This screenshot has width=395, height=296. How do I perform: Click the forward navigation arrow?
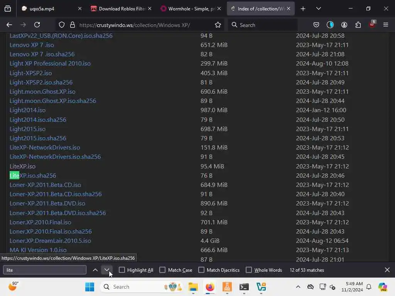(x=23, y=25)
